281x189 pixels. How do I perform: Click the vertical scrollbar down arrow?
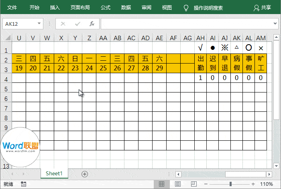276,166
